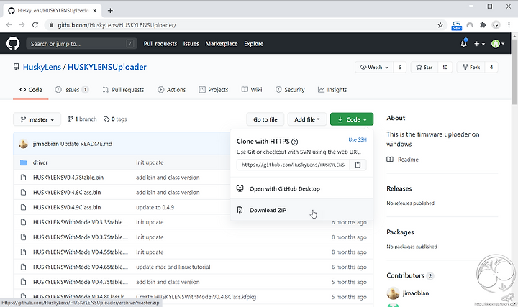Open Chrome three-dot menu
This screenshot has width=518, height=307.
click(509, 24)
